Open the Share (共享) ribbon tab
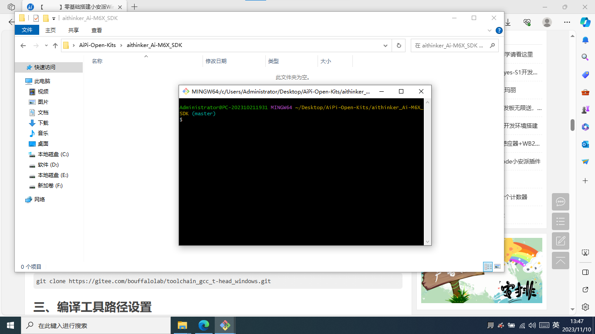The height and width of the screenshot is (334, 595). (x=74, y=30)
